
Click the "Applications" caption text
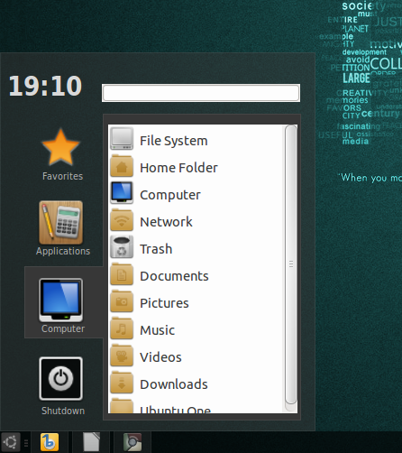pos(63,251)
